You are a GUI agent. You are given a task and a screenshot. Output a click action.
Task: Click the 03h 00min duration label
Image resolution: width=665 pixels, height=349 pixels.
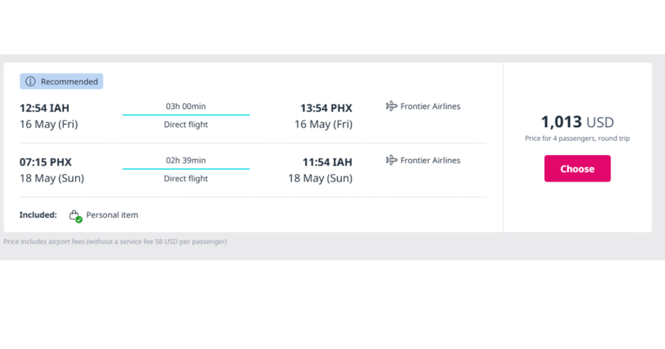[186, 106]
